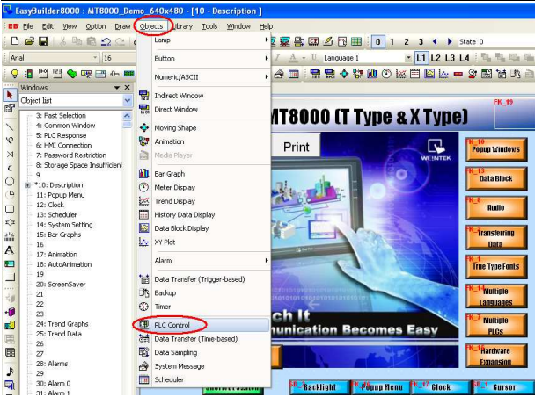Click the Undo arrow icon
Image resolution: width=535 pixels, height=397 pixels.
coord(106,41)
